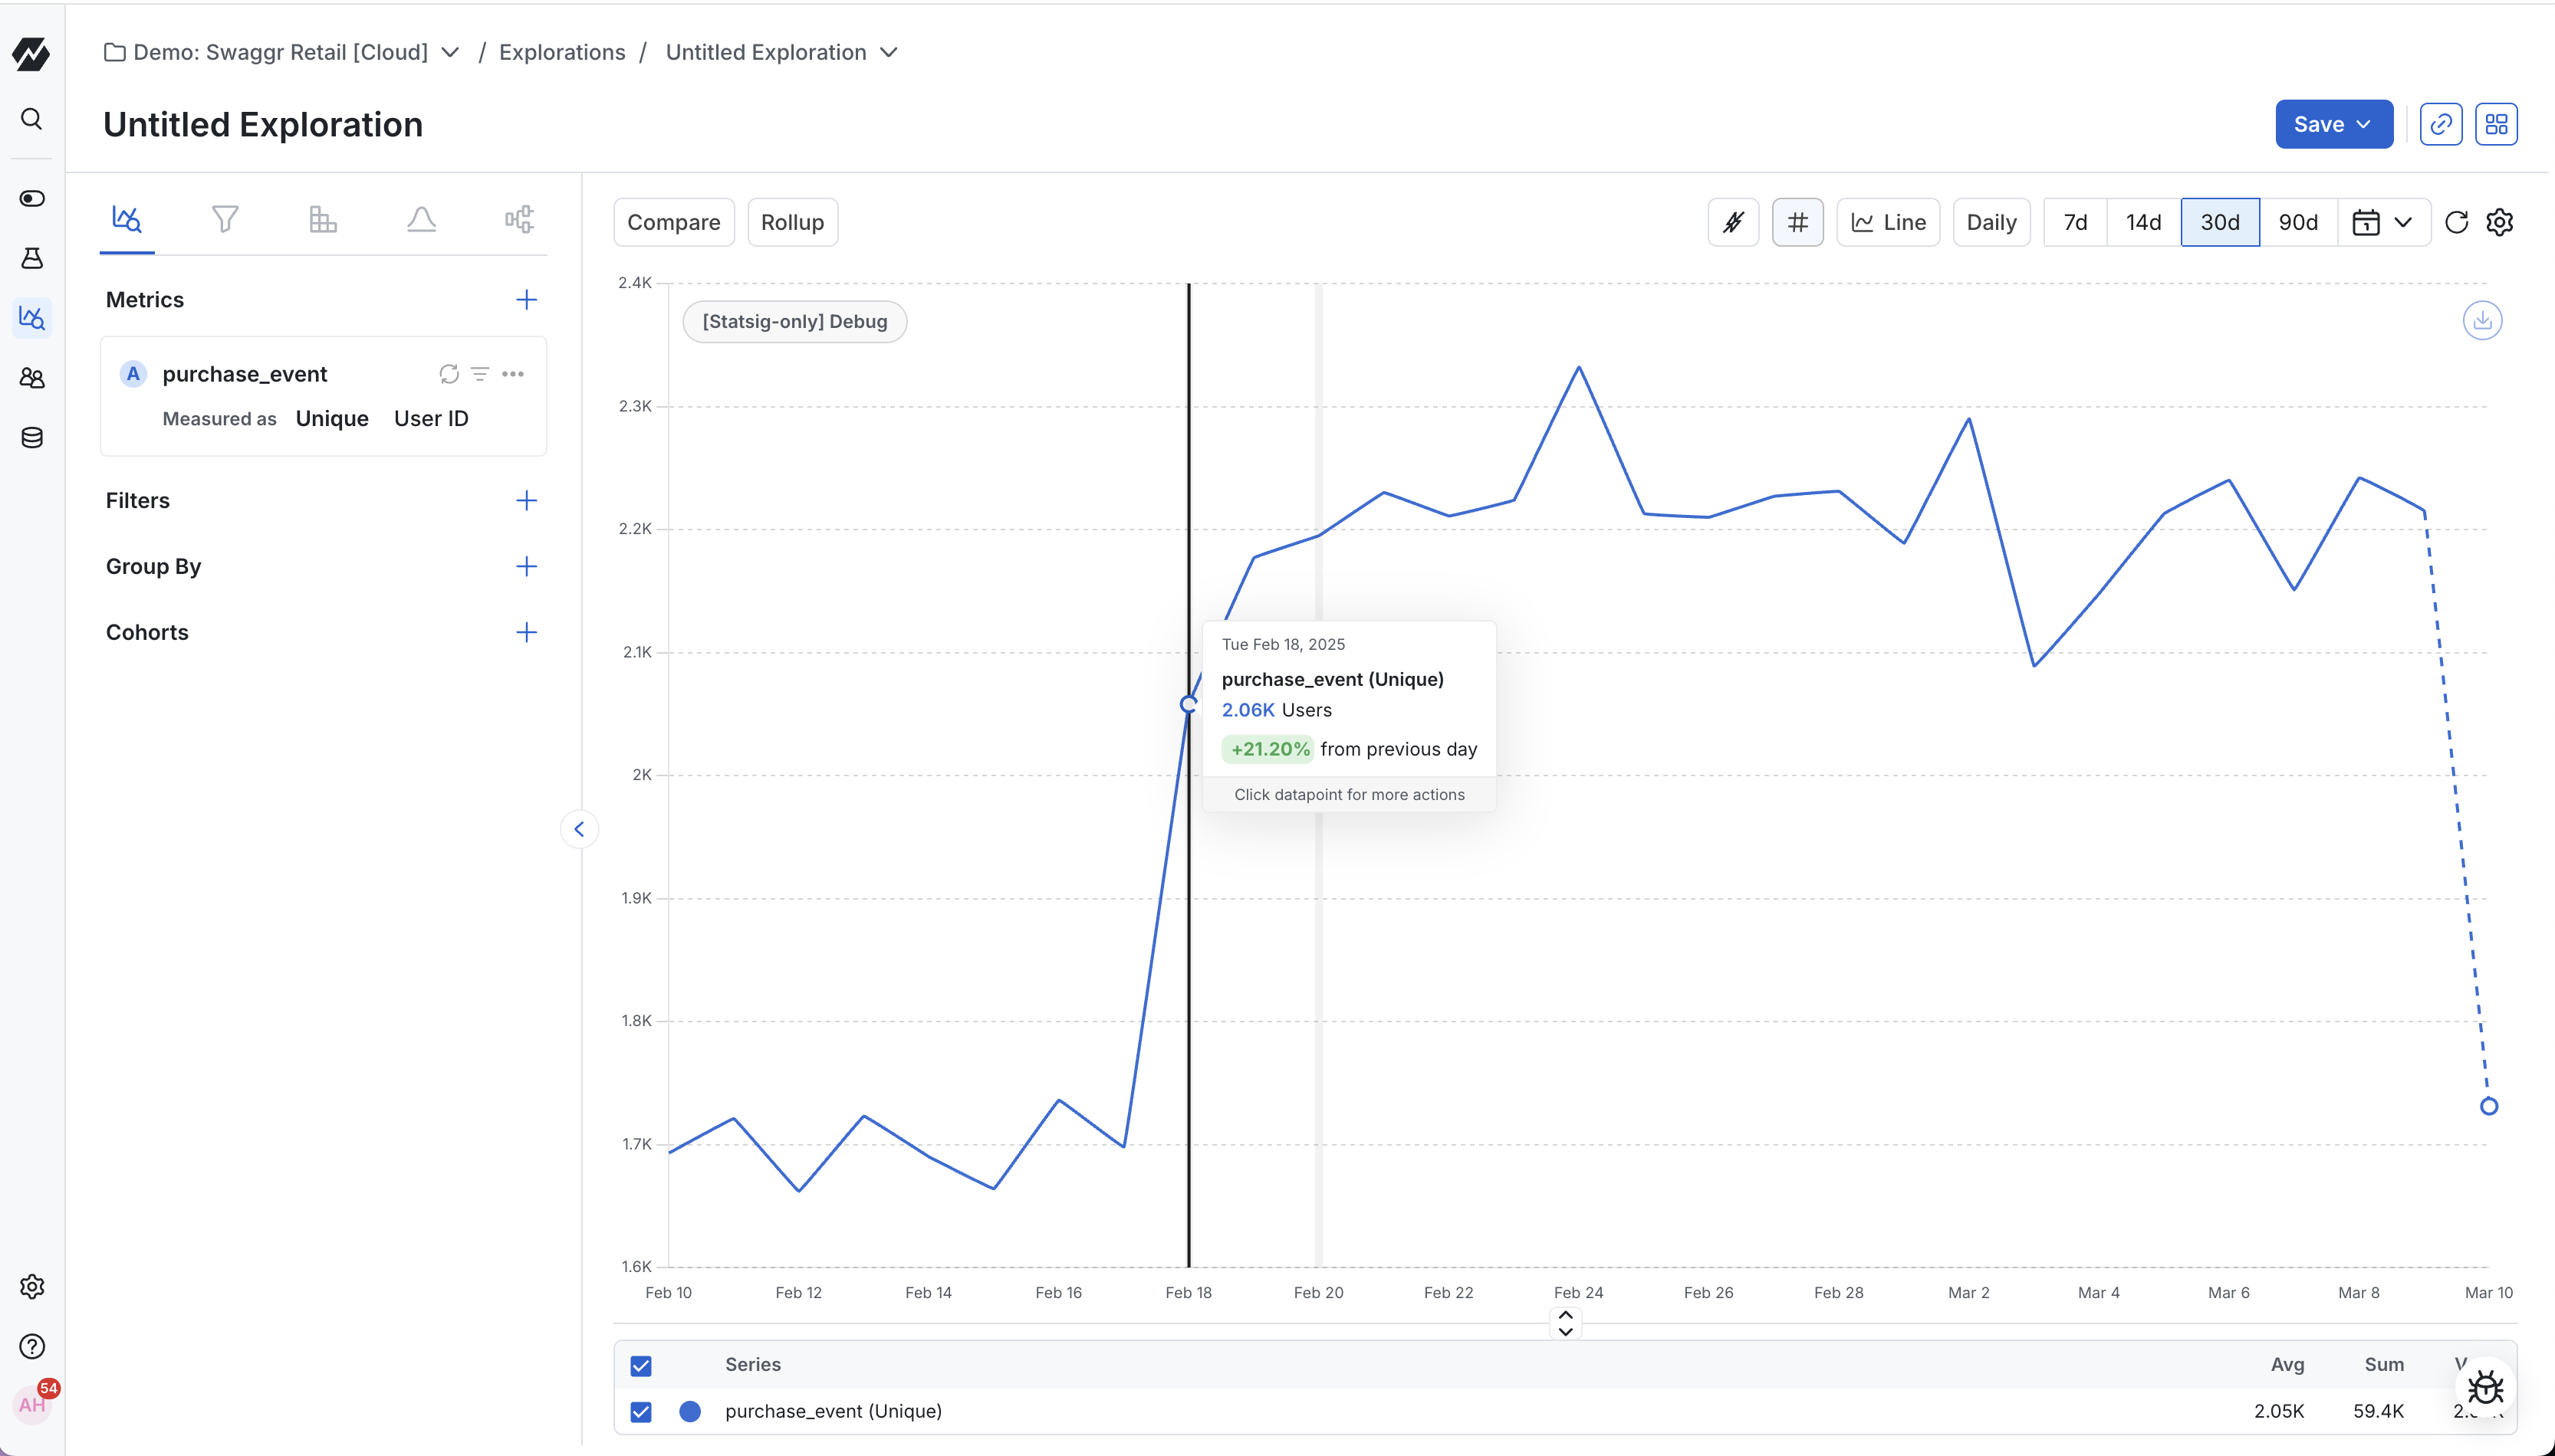2555x1456 pixels.
Task: Download the chart data
Action: pyautogui.click(x=2483, y=320)
